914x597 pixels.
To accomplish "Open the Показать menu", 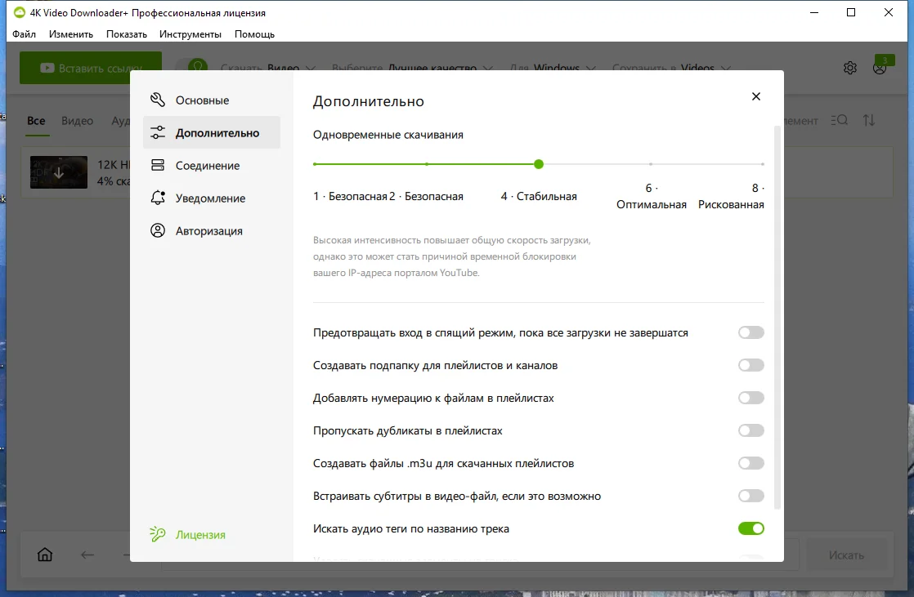I will [x=127, y=34].
